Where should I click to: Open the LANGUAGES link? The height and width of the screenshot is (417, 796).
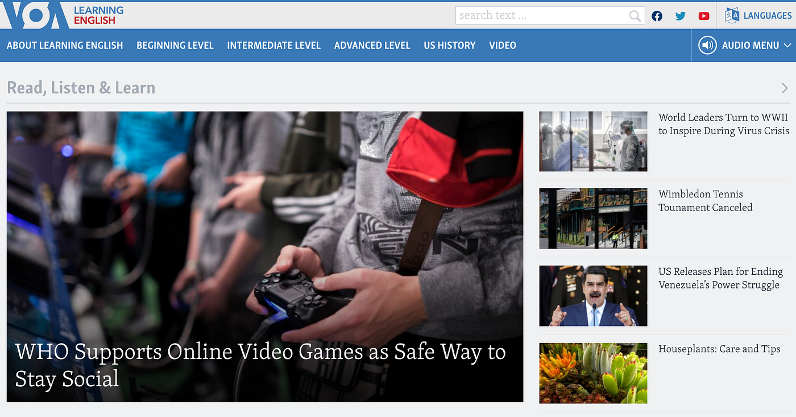coord(768,16)
